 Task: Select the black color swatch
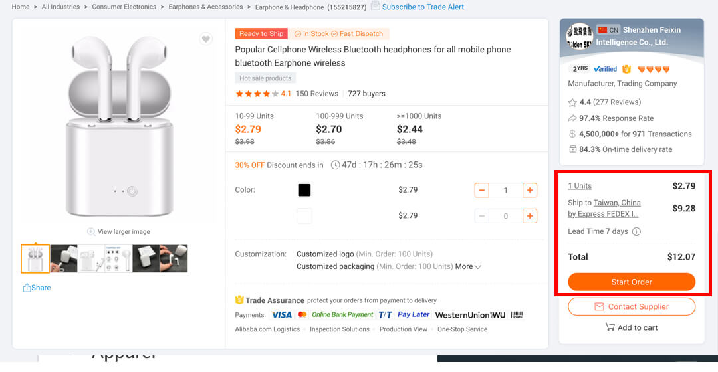point(304,191)
